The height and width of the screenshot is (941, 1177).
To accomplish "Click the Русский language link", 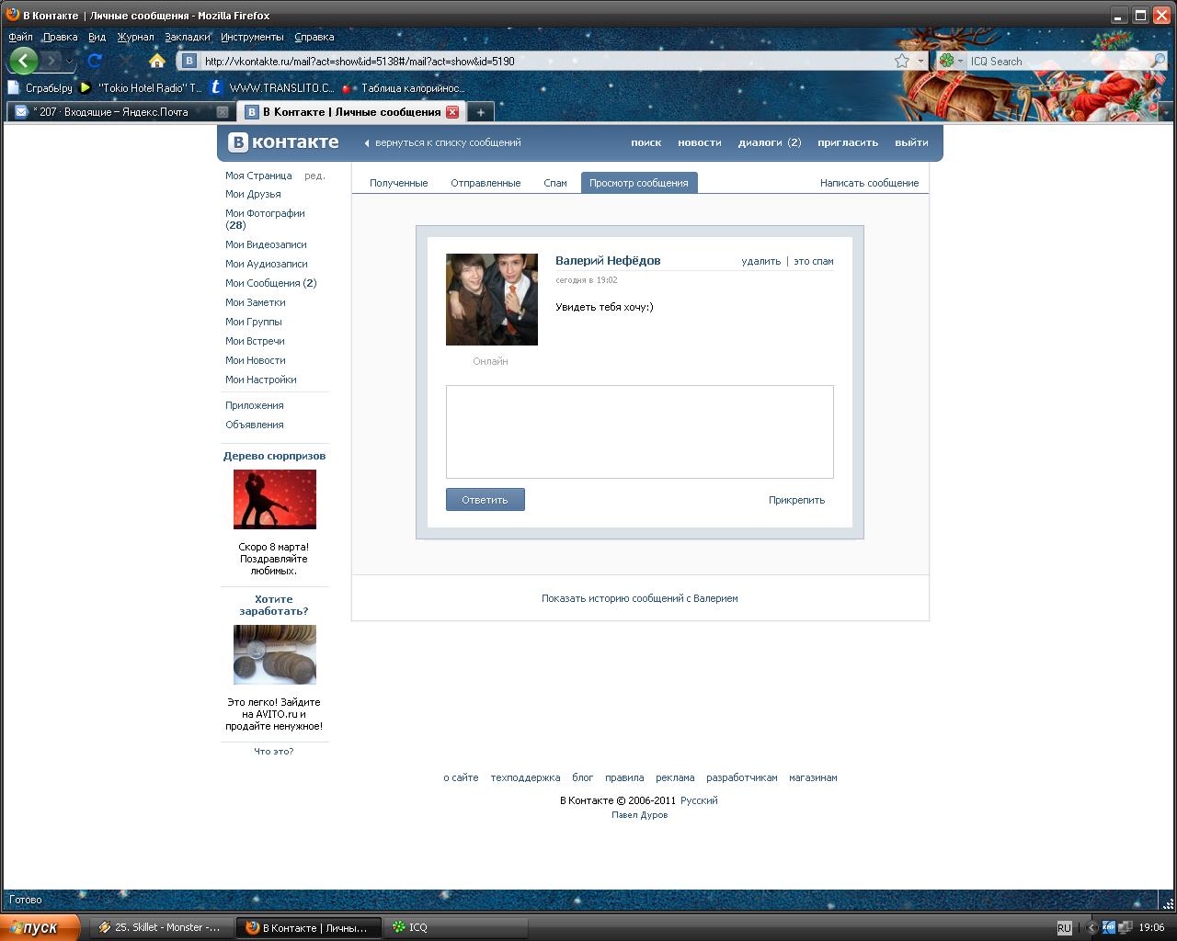I will [699, 800].
